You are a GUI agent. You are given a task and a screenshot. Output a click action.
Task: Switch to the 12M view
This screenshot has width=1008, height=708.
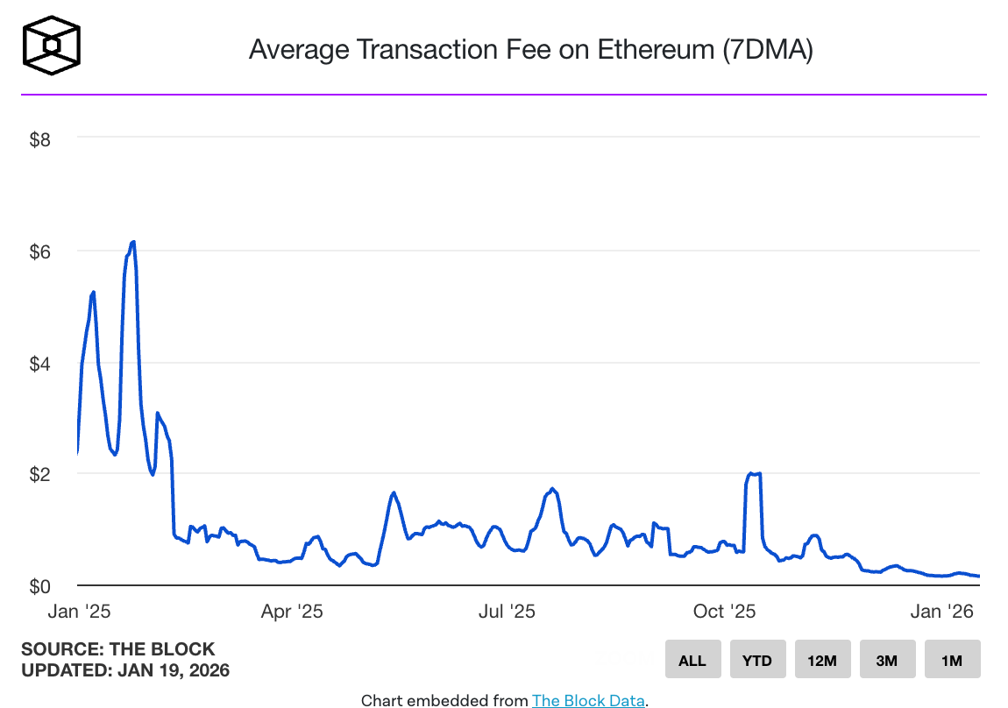pos(822,659)
